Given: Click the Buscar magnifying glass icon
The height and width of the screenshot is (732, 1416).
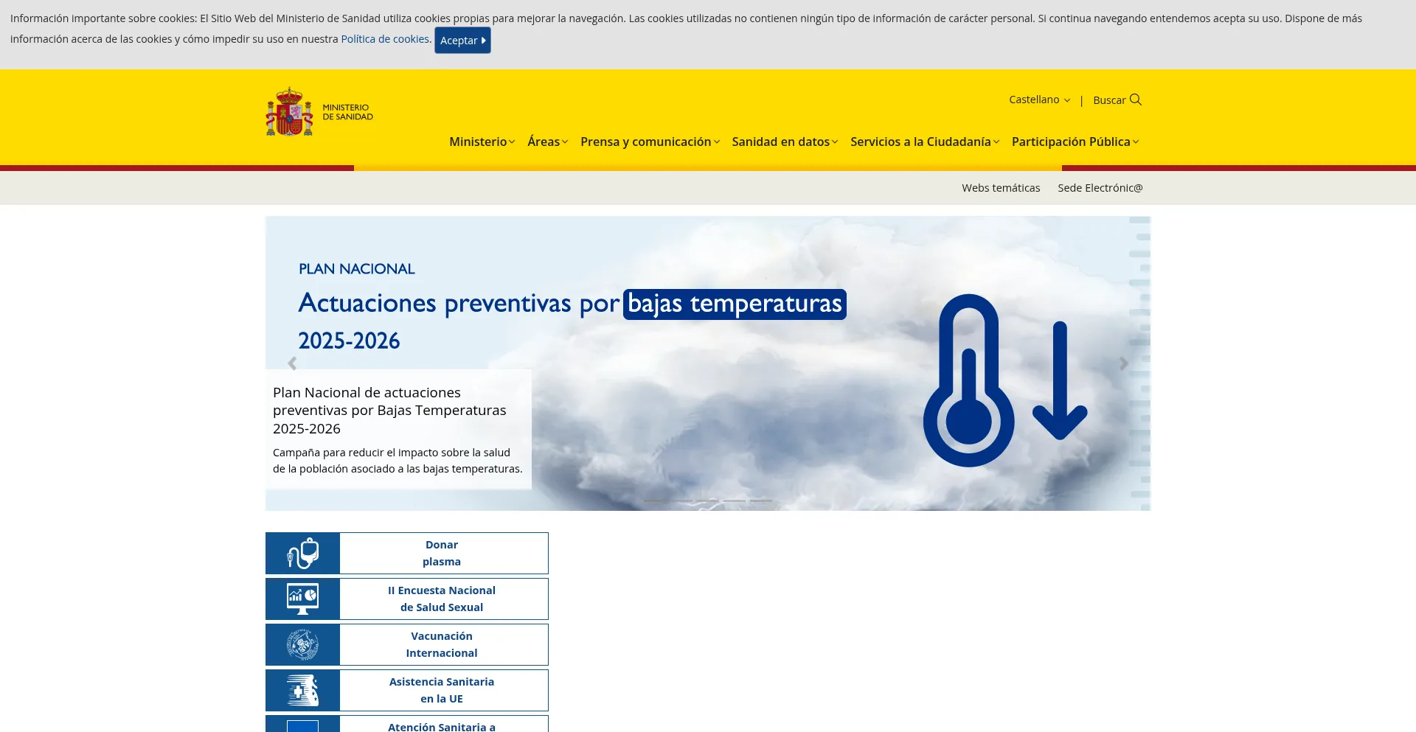Looking at the screenshot, I should (1136, 100).
